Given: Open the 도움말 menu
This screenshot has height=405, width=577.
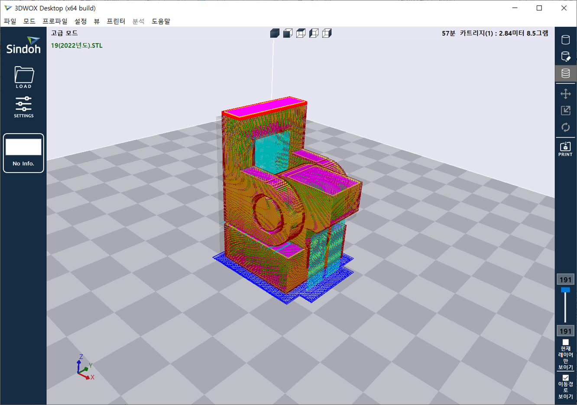Looking at the screenshot, I should point(161,21).
